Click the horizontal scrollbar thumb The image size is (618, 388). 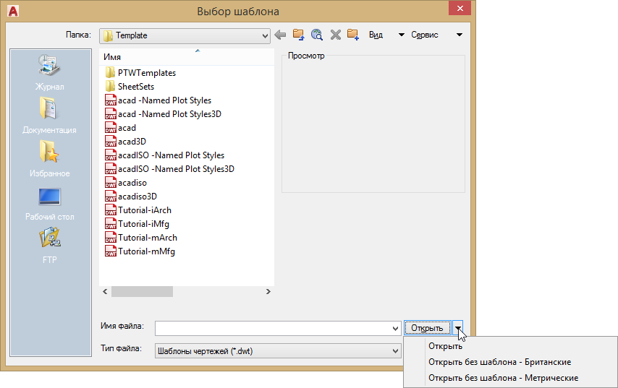(x=143, y=292)
